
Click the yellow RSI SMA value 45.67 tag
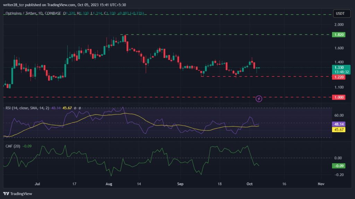pos(338,130)
